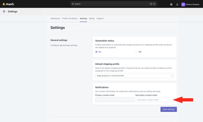
Task: Click 'Configure general app settings.' text
Action: pyautogui.click(x=64, y=45)
